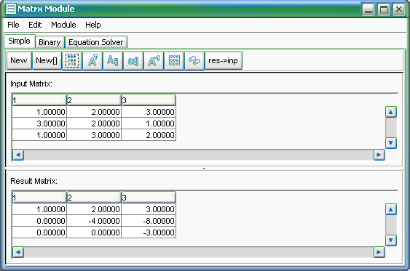Click the New[] button
The width and height of the screenshot is (410, 271).
(47, 60)
